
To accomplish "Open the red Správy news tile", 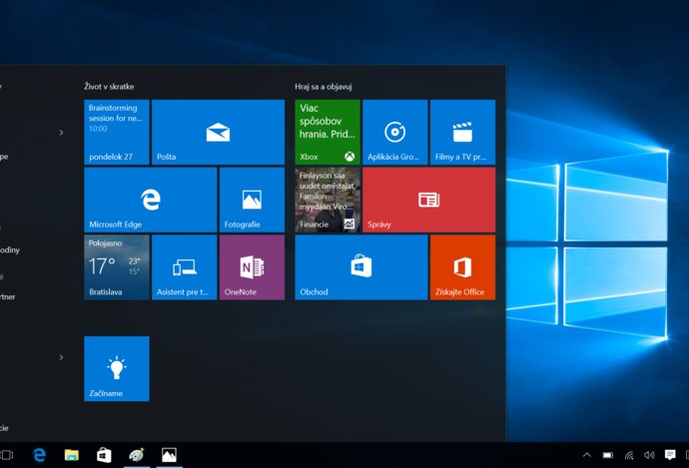I will click(x=428, y=200).
